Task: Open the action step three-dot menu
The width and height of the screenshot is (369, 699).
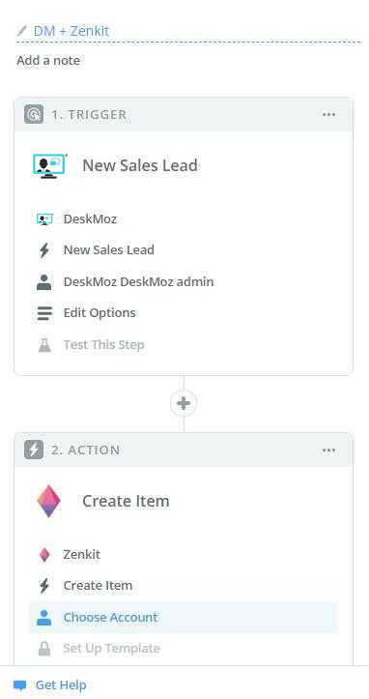Action: [x=328, y=450]
